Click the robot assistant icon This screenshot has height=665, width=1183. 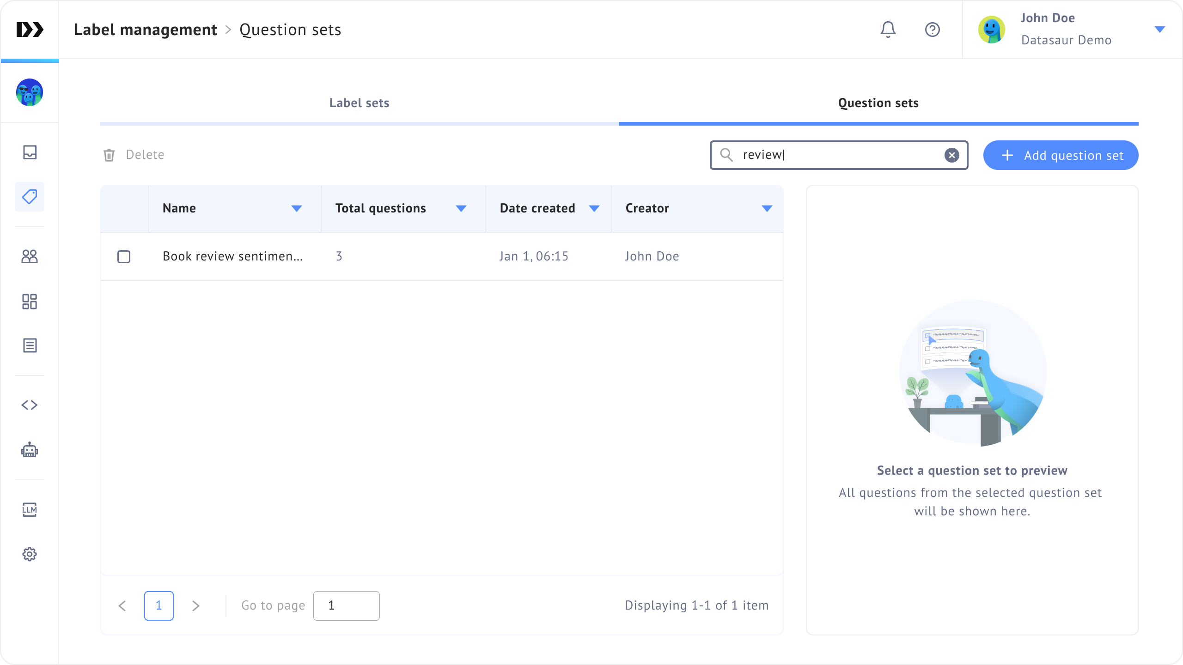pos(30,450)
